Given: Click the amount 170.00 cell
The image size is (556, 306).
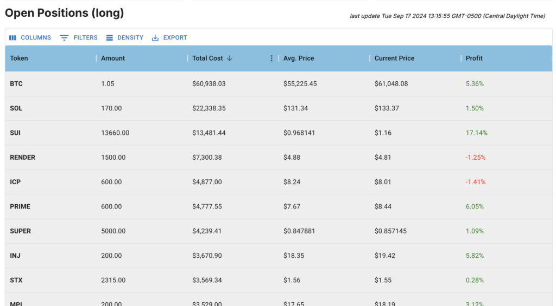Looking at the screenshot, I should click(x=142, y=108).
